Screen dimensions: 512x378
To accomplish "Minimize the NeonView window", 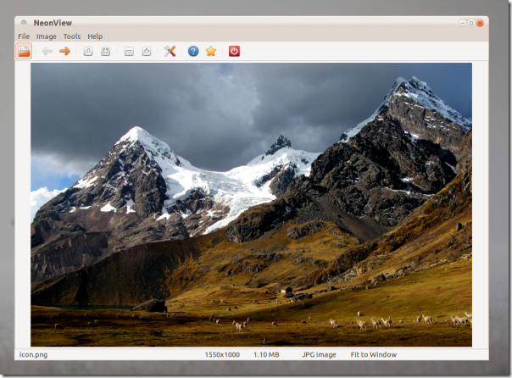I will (x=462, y=23).
